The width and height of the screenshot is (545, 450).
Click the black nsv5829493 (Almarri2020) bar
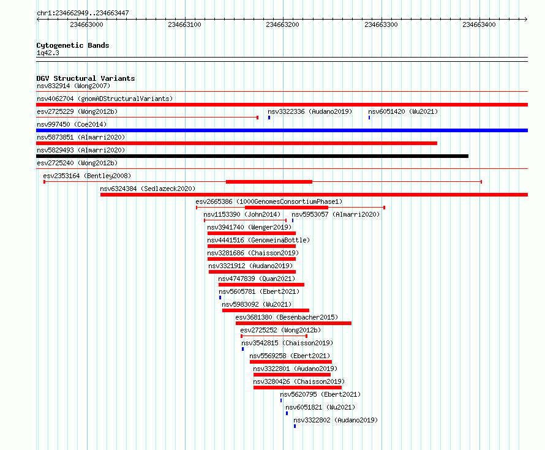252,156
